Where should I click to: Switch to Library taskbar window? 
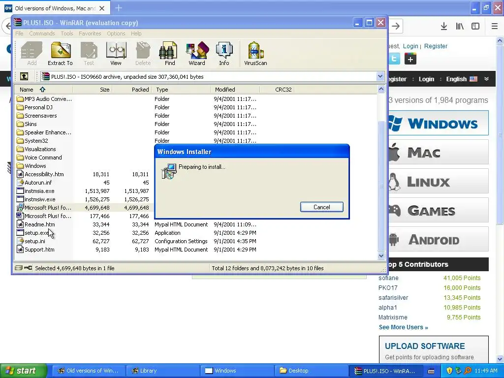(x=162, y=371)
